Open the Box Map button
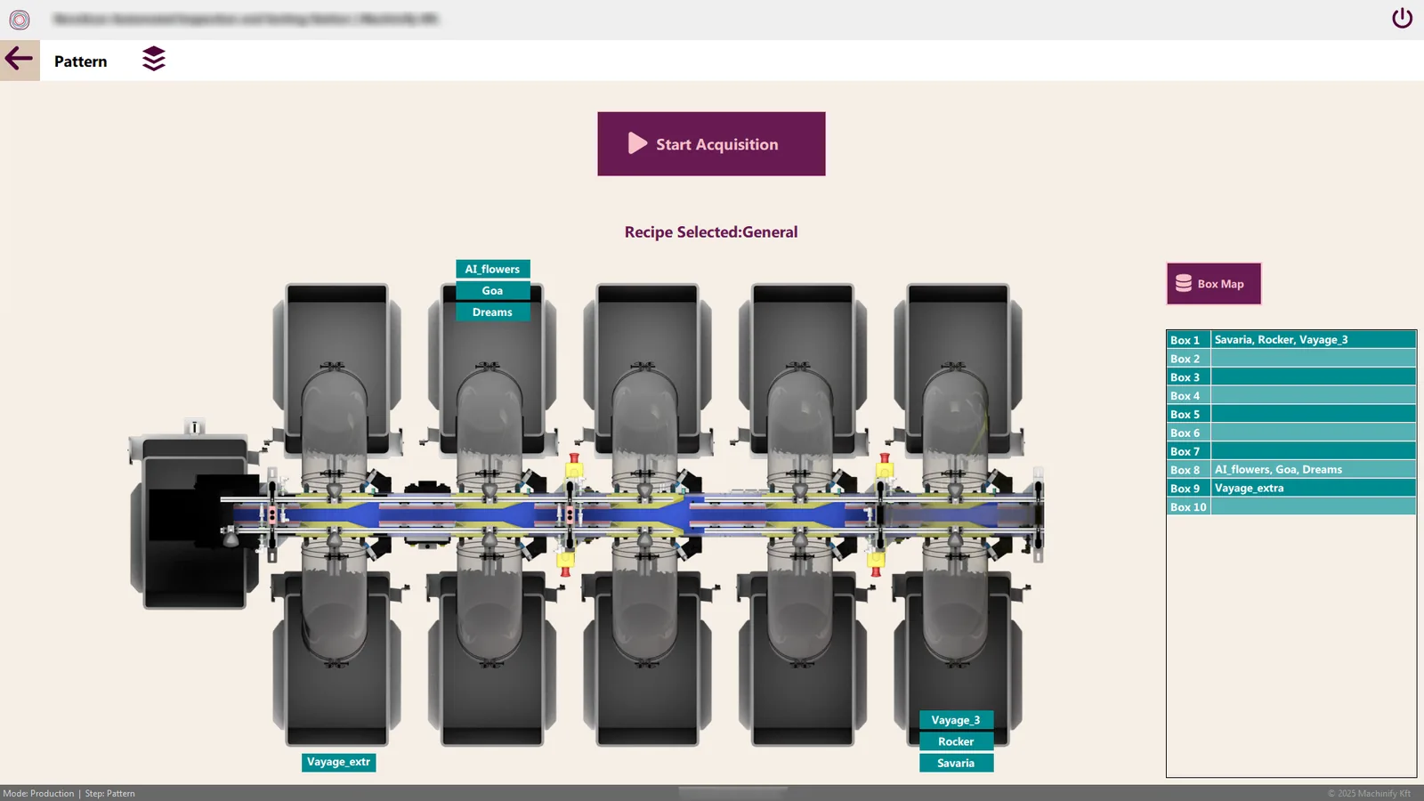The height and width of the screenshot is (801, 1424). 1213,284
